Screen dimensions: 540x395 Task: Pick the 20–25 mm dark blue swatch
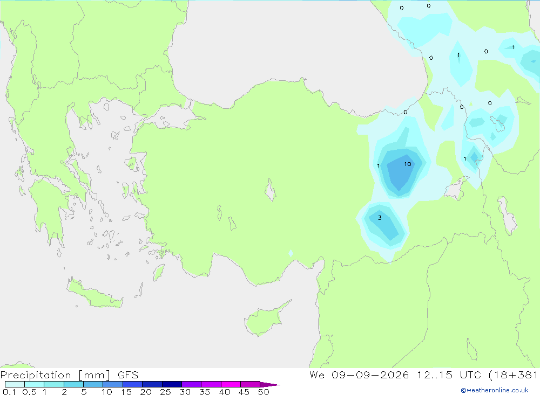click(x=152, y=384)
